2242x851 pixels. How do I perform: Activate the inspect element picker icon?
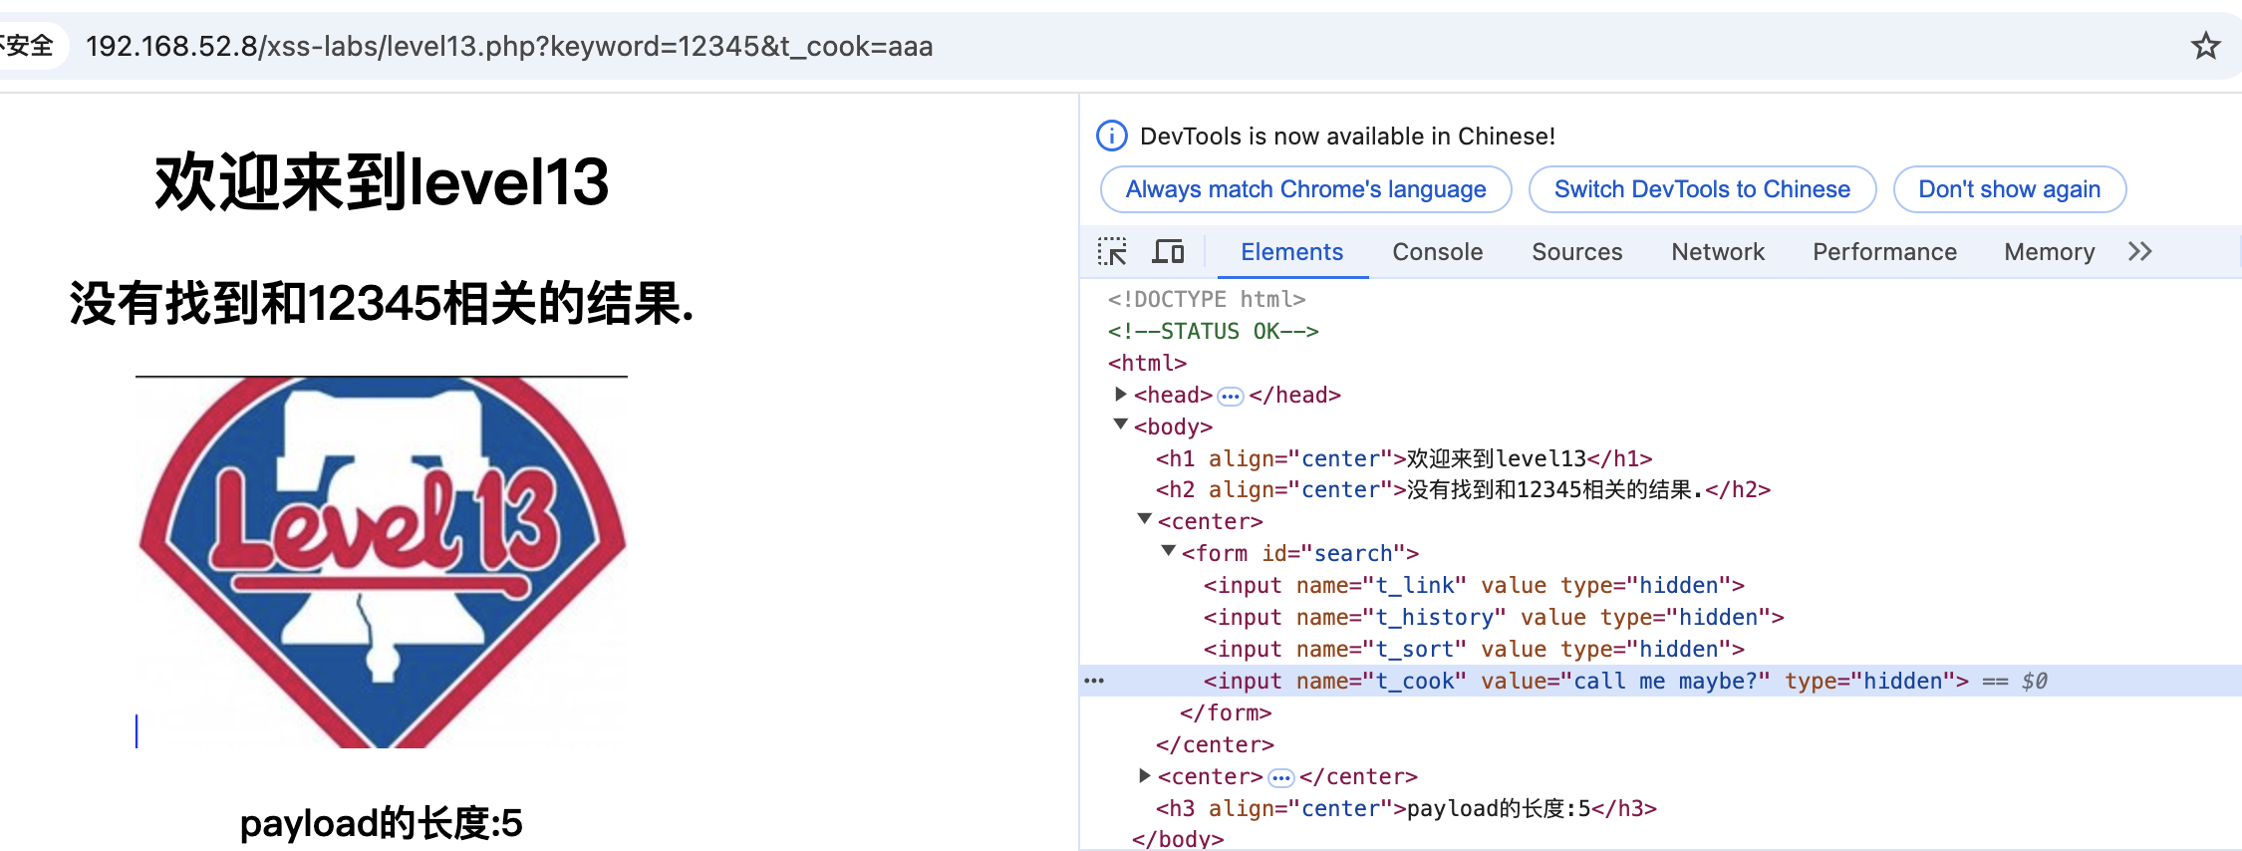pos(1112,252)
